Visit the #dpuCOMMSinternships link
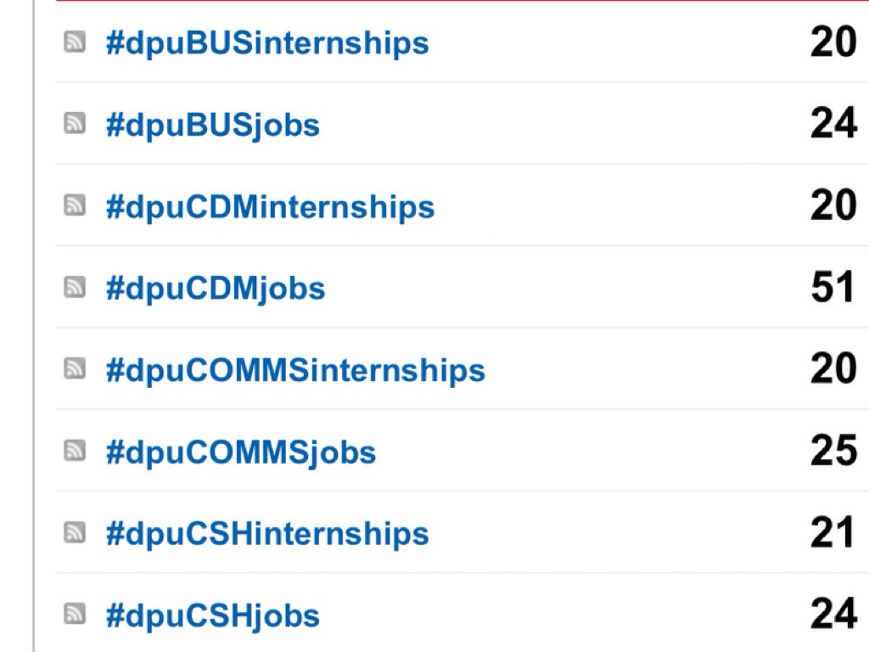 tap(294, 369)
